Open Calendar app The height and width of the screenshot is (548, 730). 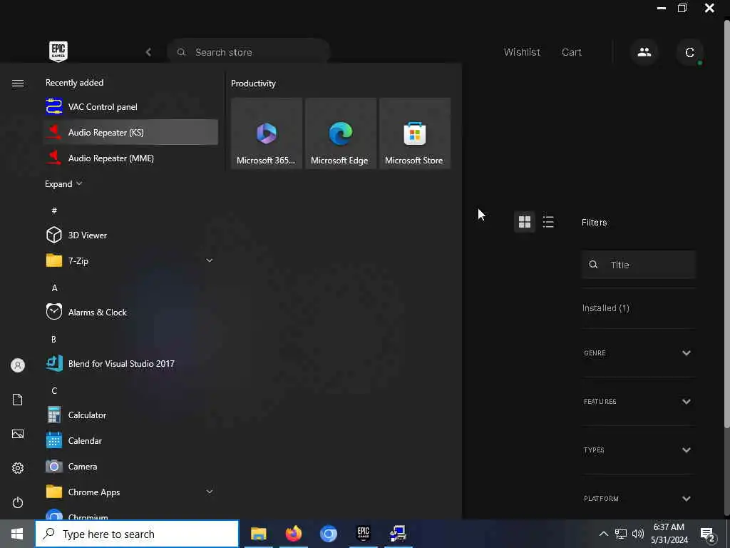[x=130, y=440]
